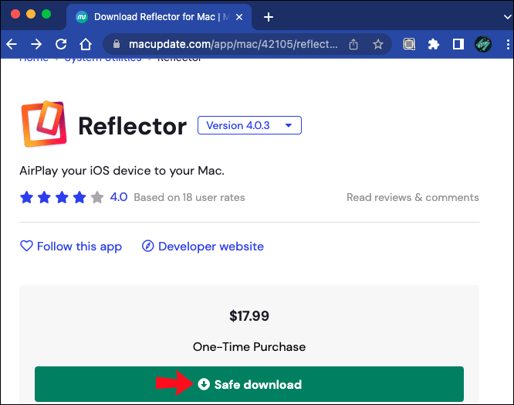Share this page from the address bar
Viewport: 514px width, 405px height.
click(353, 44)
